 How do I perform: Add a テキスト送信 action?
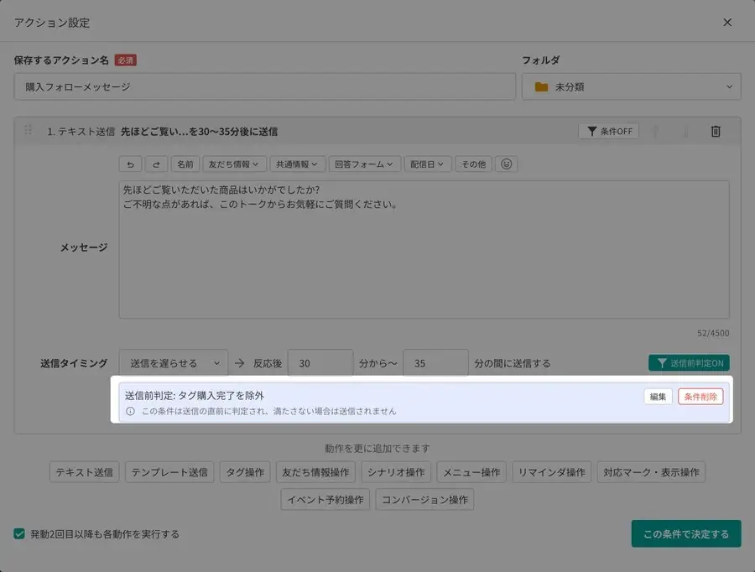click(84, 472)
